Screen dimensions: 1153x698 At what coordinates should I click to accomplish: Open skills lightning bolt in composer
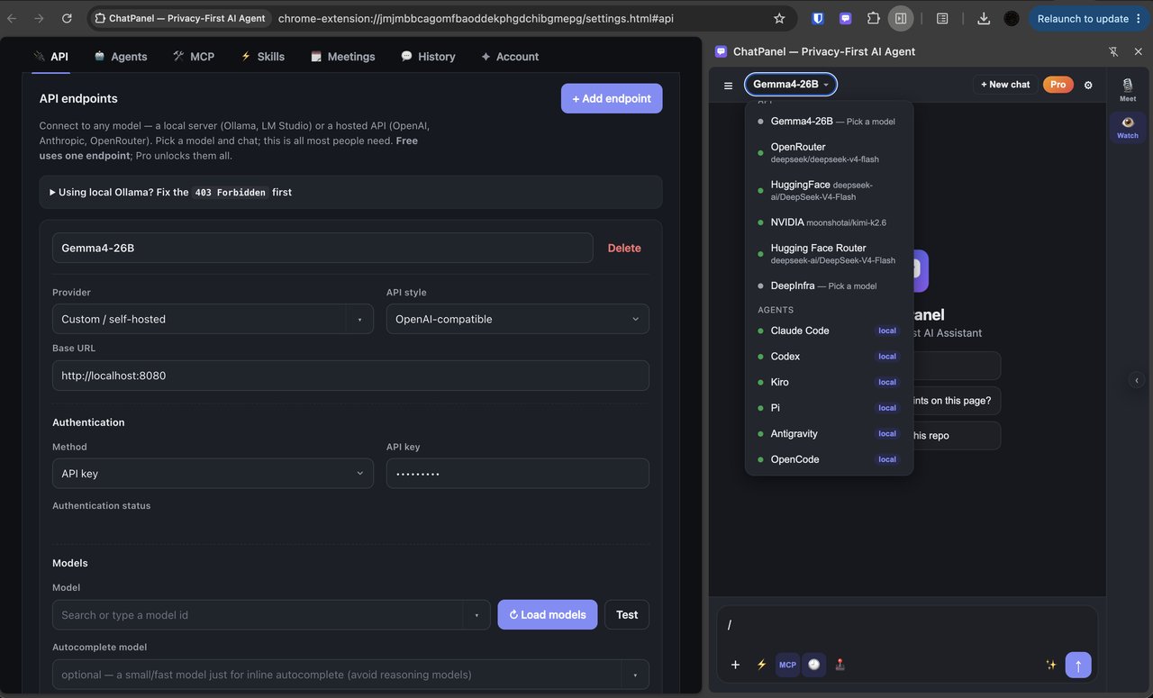coord(761,665)
